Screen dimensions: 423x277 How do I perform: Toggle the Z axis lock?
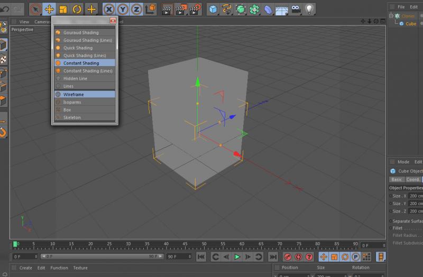[136, 9]
